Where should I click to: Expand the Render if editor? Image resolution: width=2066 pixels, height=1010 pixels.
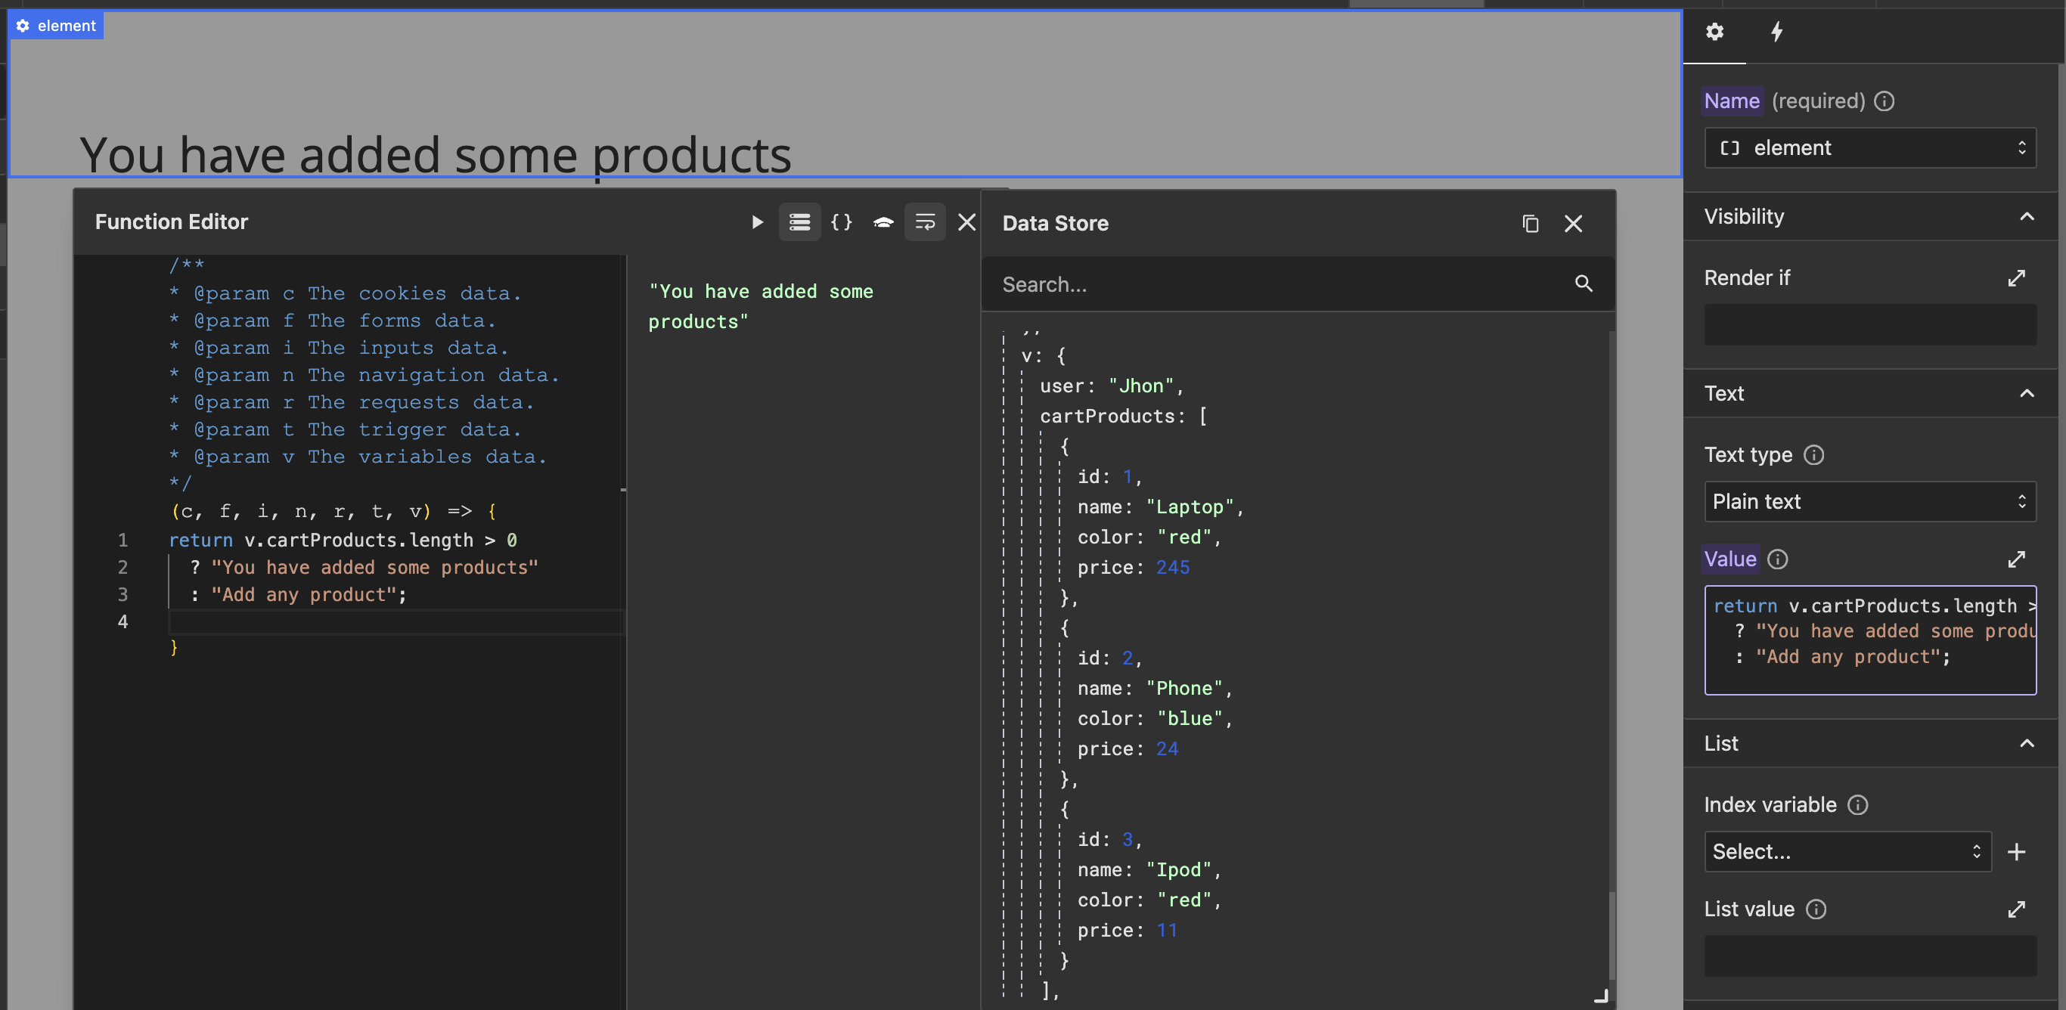(2016, 278)
